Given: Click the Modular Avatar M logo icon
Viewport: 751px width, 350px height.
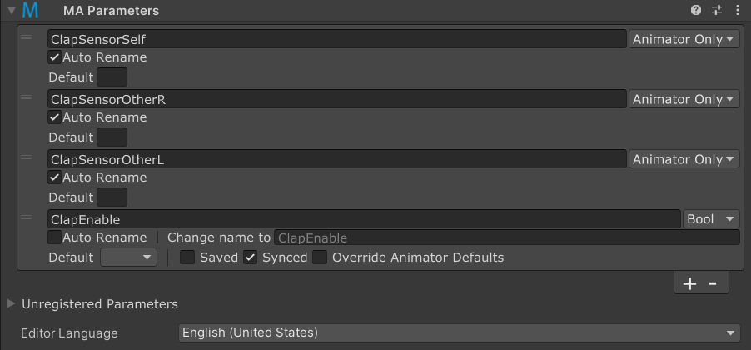Looking at the screenshot, I should [30, 10].
